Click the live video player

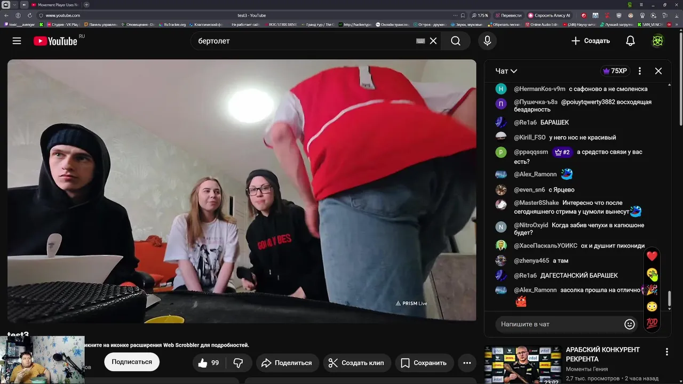pyautogui.click(x=242, y=190)
